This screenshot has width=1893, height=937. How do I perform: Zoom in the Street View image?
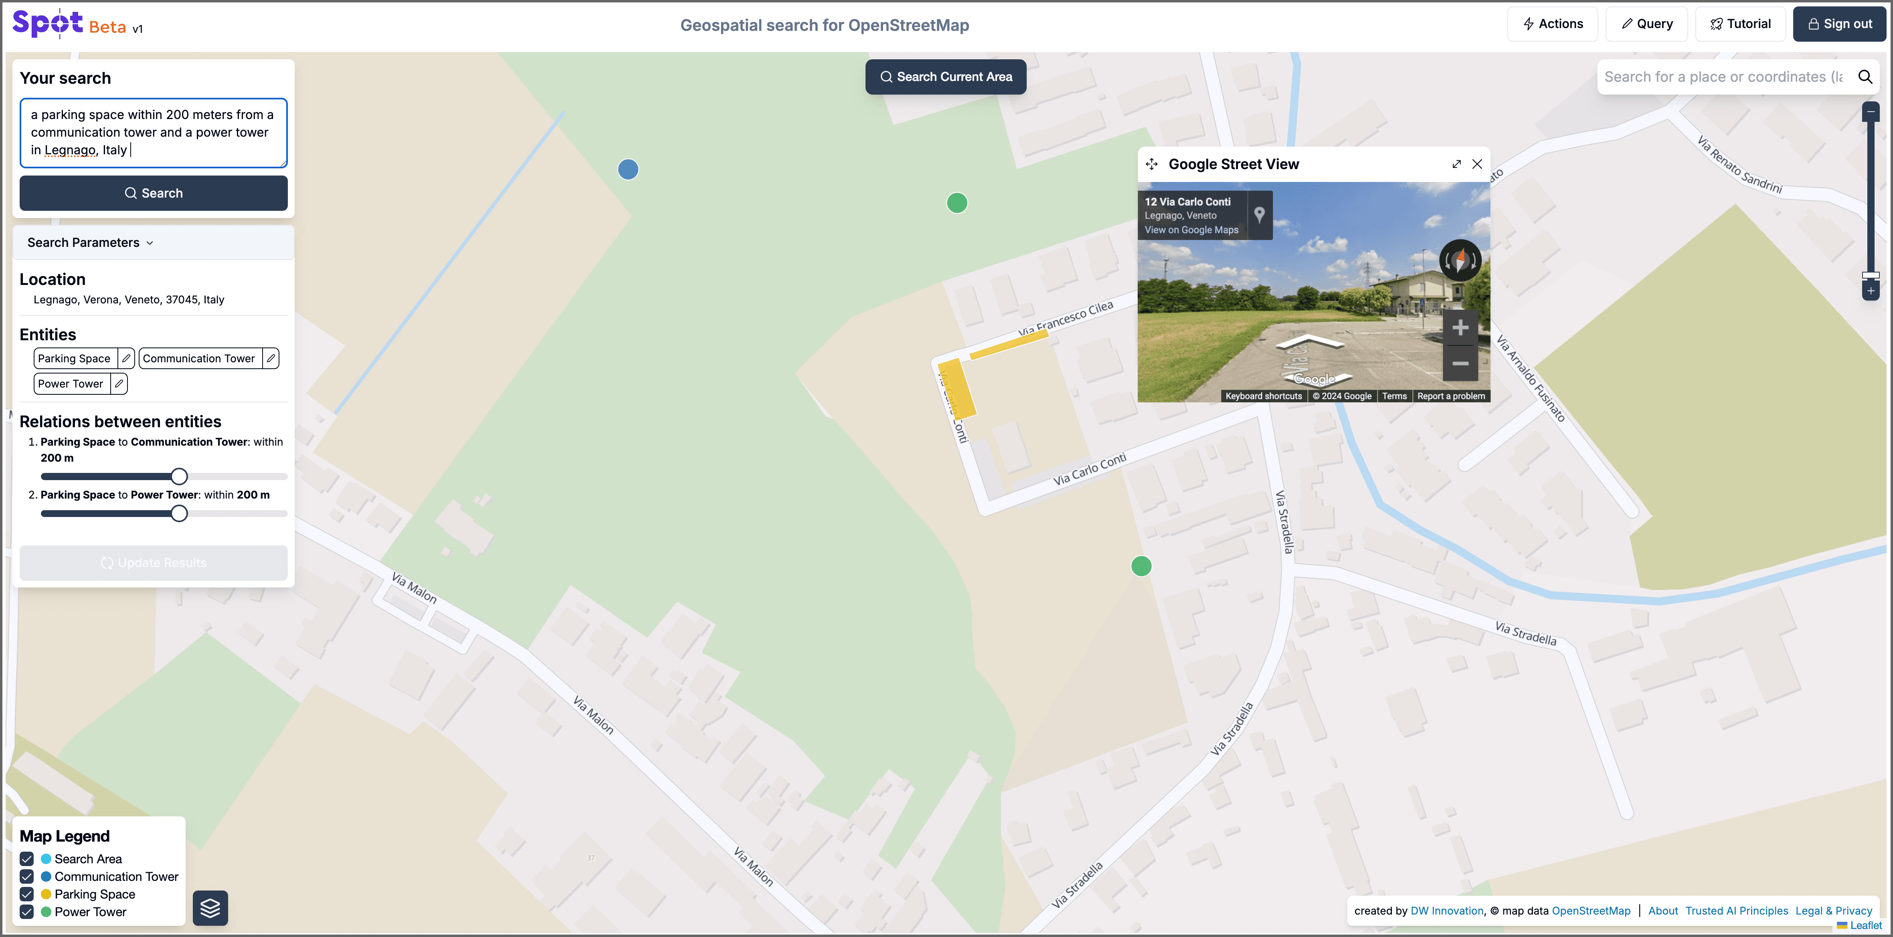click(1460, 328)
